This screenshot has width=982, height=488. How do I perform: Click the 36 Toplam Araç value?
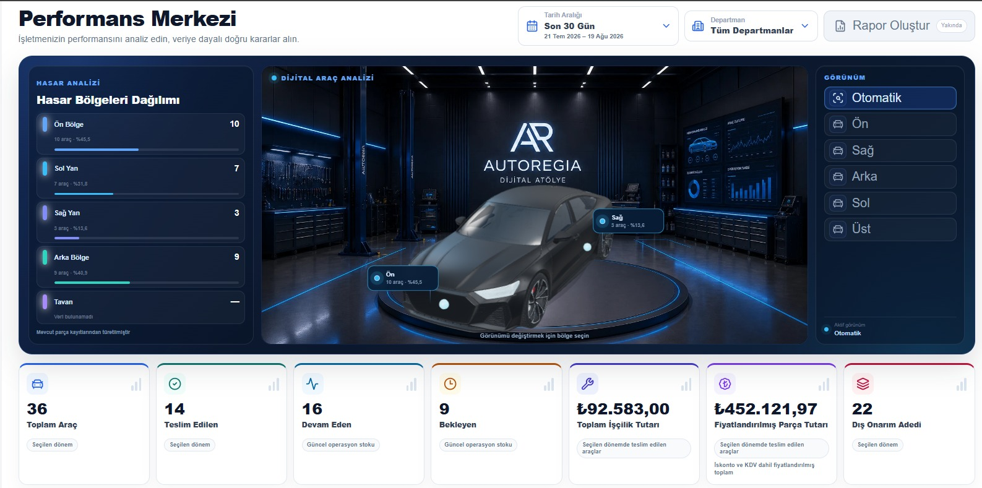pos(37,409)
